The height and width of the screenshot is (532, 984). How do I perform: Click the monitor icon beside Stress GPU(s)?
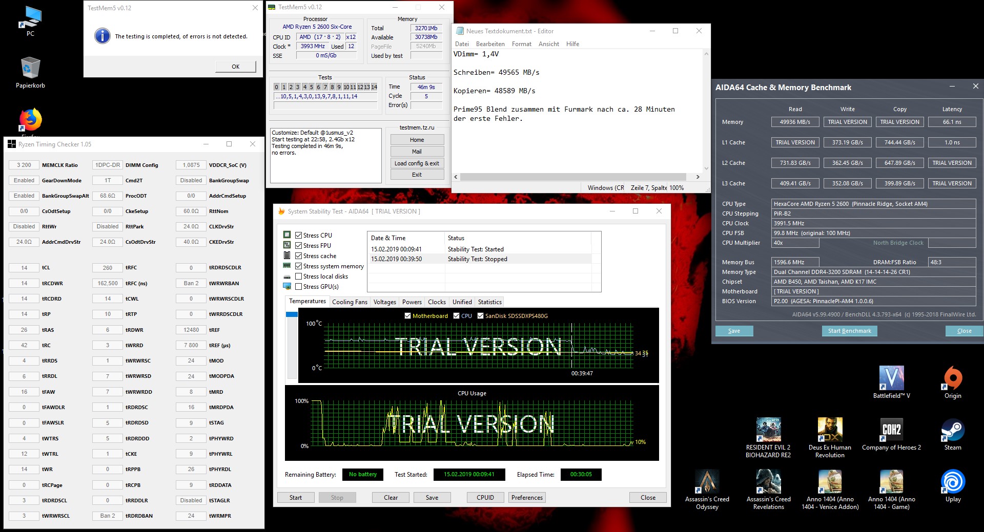click(x=287, y=286)
